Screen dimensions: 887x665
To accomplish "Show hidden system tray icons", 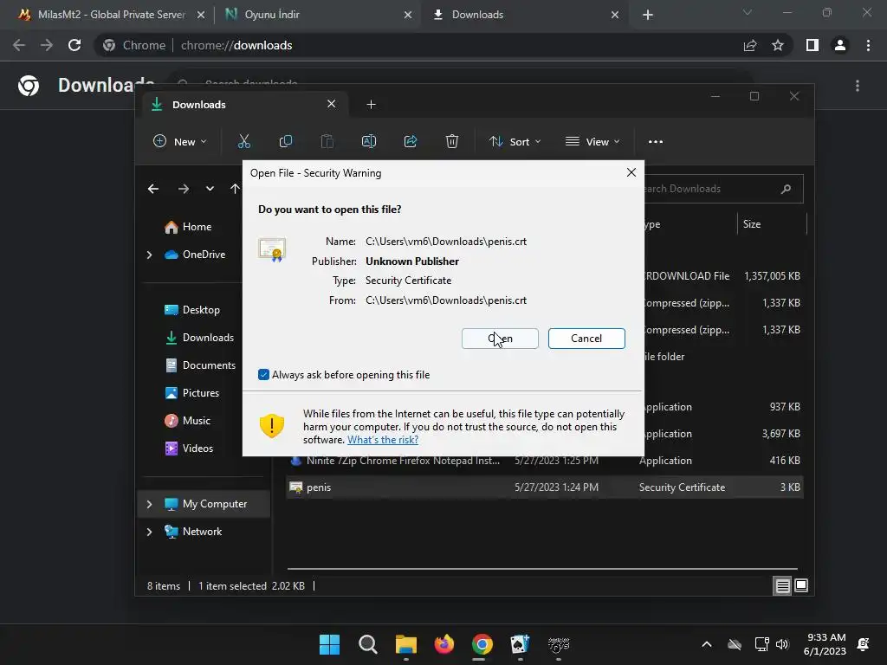I will pyautogui.click(x=707, y=644).
